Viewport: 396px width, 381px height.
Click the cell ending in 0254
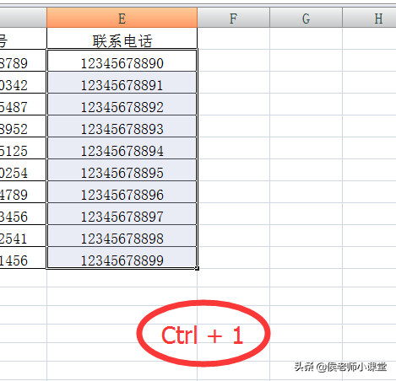click(23, 170)
